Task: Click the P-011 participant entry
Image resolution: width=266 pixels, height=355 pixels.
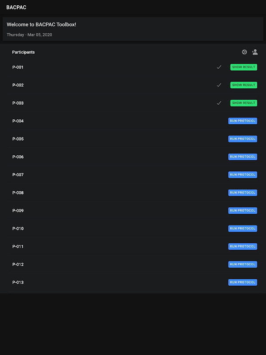Action: click(18, 246)
